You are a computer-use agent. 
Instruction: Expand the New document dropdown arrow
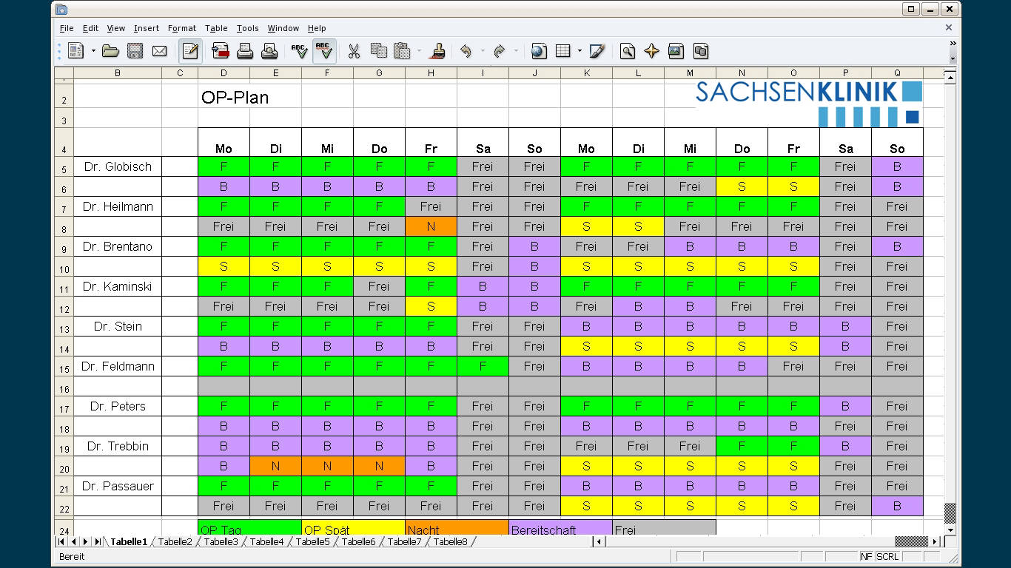click(93, 51)
